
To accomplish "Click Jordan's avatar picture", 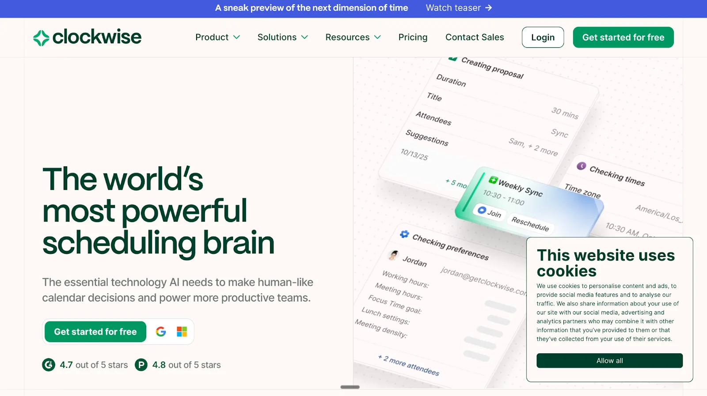I will (x=393, y=255).
